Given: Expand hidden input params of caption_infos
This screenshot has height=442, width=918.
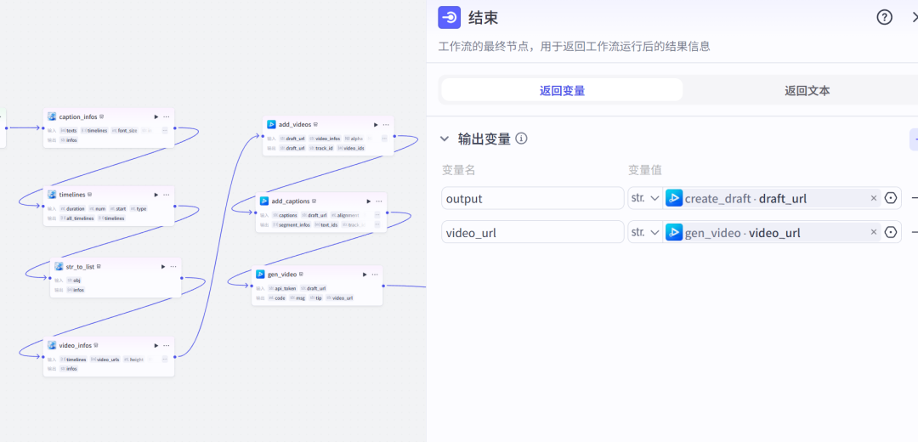Looking at the screenshot, I should click(165, 131).
